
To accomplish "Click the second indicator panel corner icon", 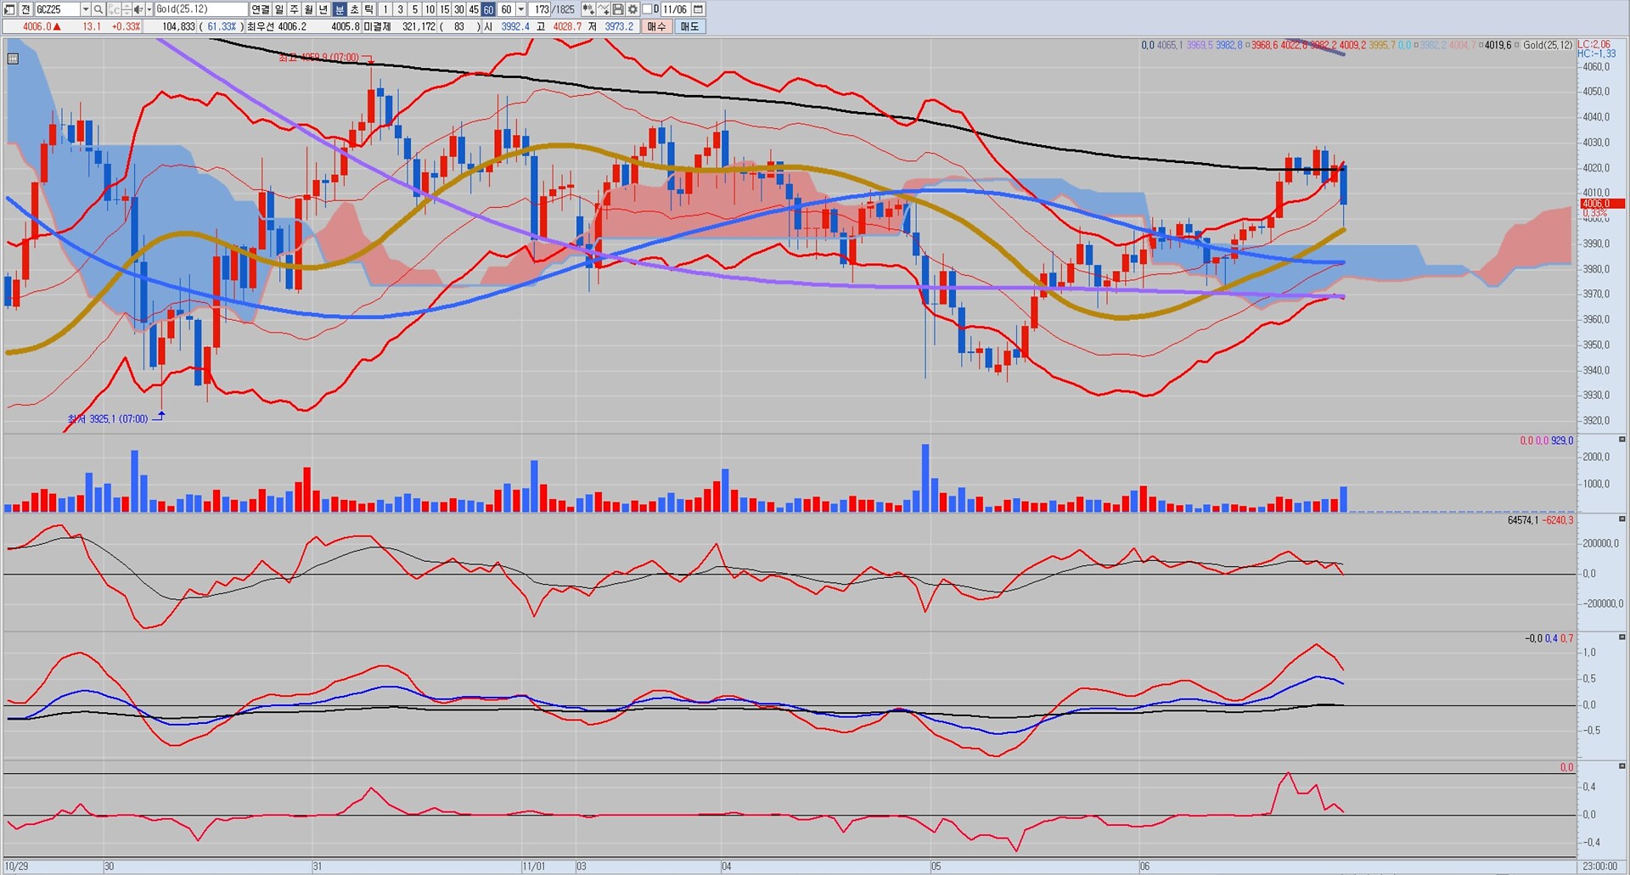I will pos(1622,519).
